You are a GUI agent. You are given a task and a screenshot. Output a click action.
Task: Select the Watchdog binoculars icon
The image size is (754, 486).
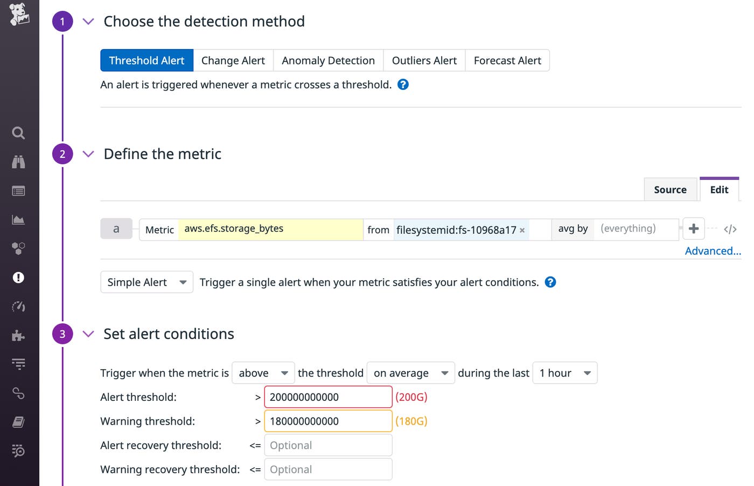click(x=18, y=162)
